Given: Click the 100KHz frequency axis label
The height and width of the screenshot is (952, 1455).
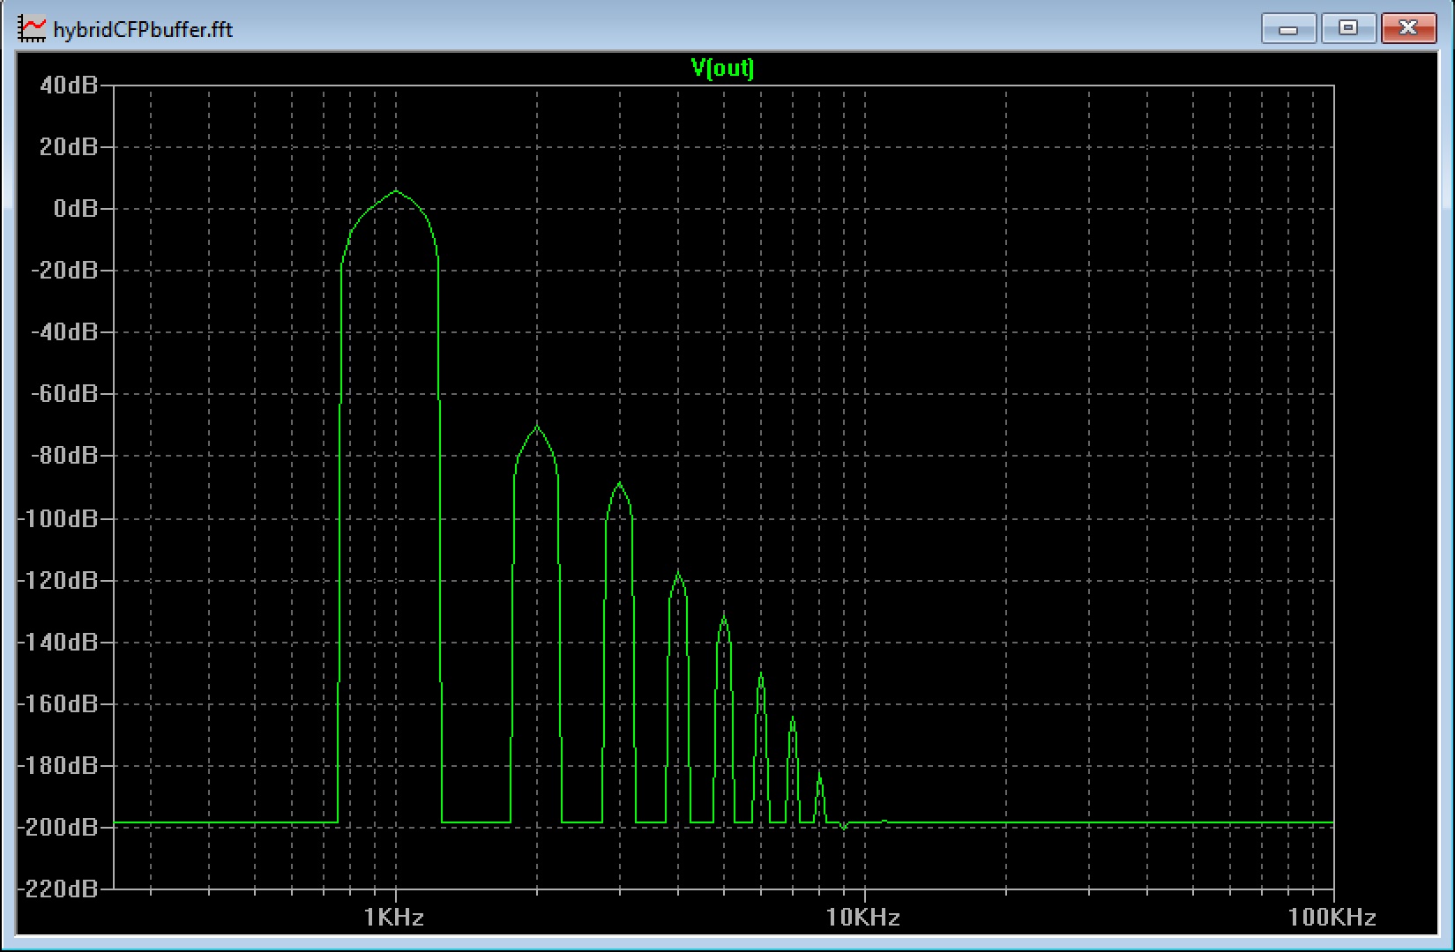Looking at the screenshot, I should pos(1332,918).
